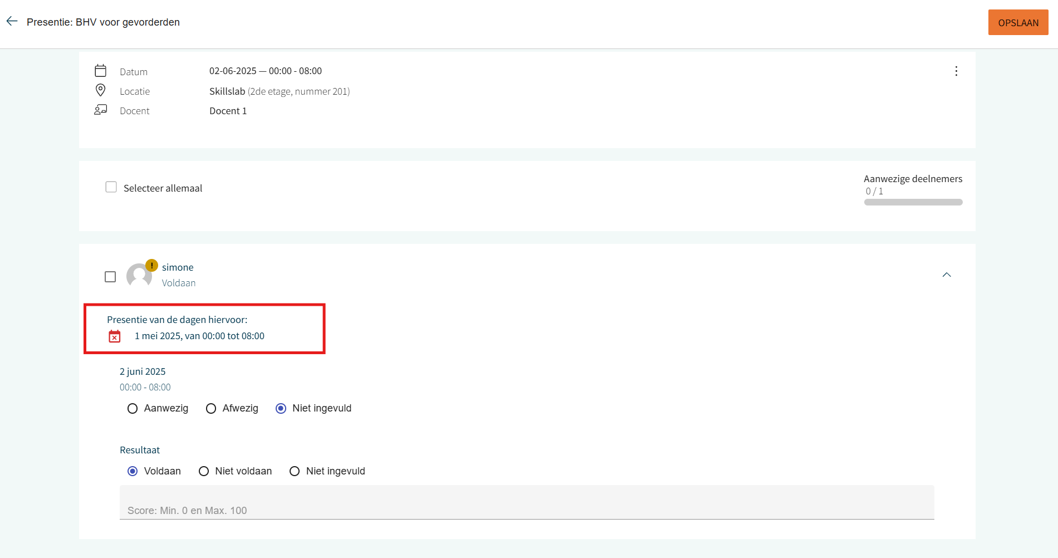
Task: Click the red cancelled-calendar icon for 1 mei
Action: point(115,336)
